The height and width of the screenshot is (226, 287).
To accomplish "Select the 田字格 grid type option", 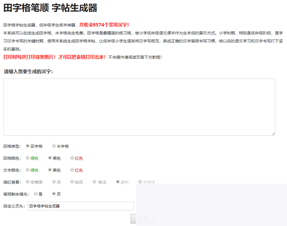I will click(27, 146).
